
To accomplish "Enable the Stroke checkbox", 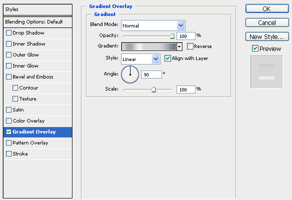I will 9,154.
